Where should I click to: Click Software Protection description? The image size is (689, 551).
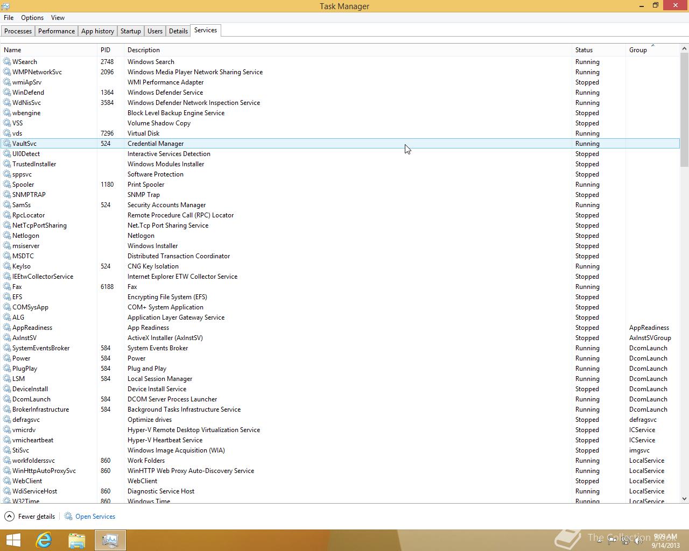point(156,174)
